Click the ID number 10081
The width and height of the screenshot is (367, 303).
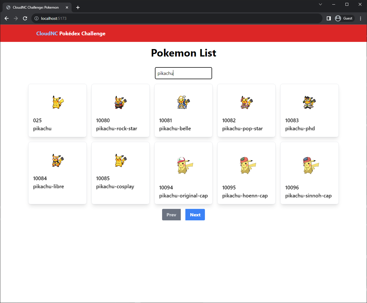[166, 121]
